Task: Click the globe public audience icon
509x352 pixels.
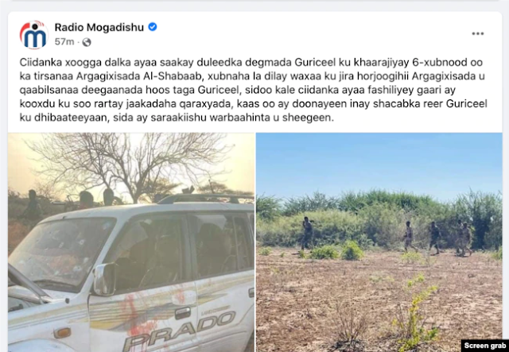Action: pos(87,42)
